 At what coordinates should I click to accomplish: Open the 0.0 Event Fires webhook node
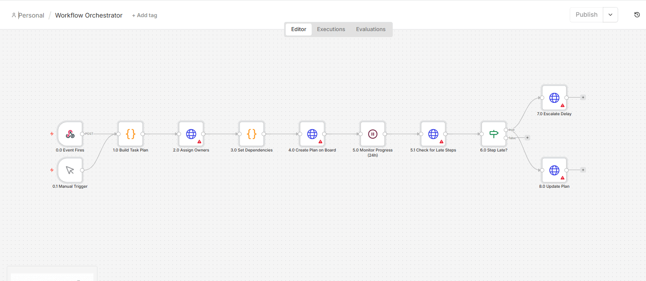coord(70,134)
